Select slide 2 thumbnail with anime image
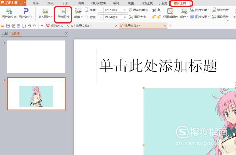This screenshot has width=236, height=155. [36, 94]
